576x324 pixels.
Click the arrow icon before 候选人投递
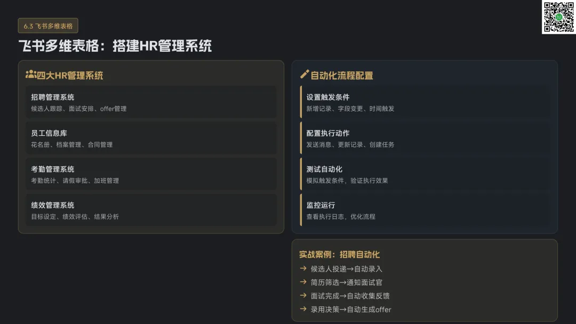[303, 269]
